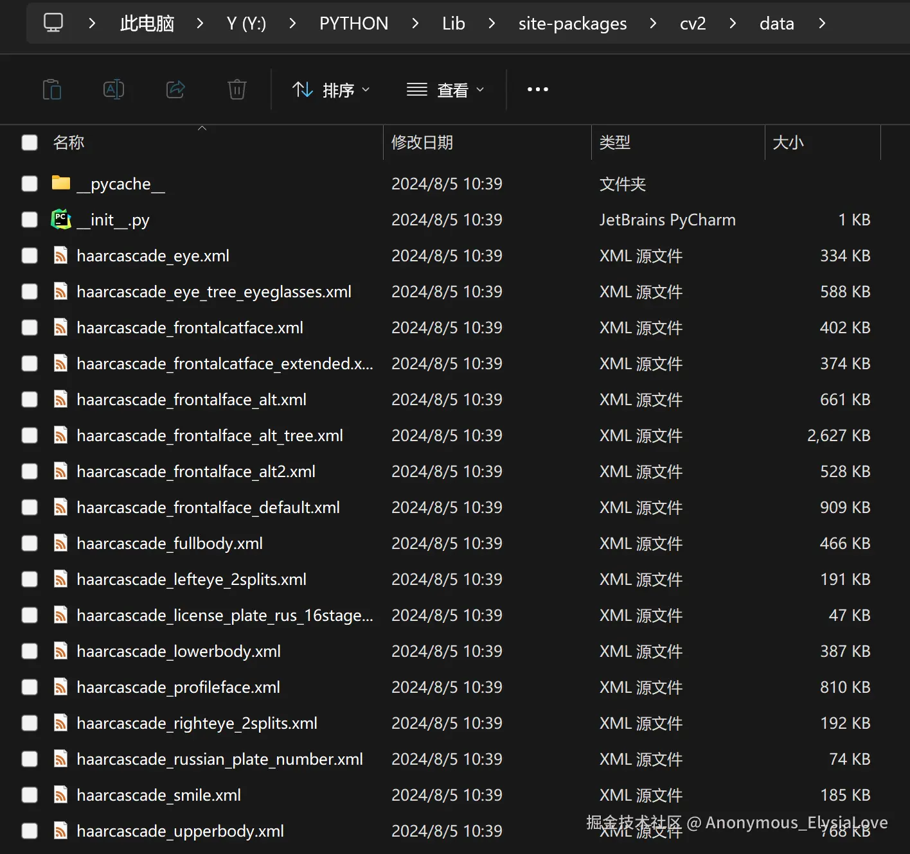Select the __pycache__ folder name
910x854 pixels.
pos(121,184)
